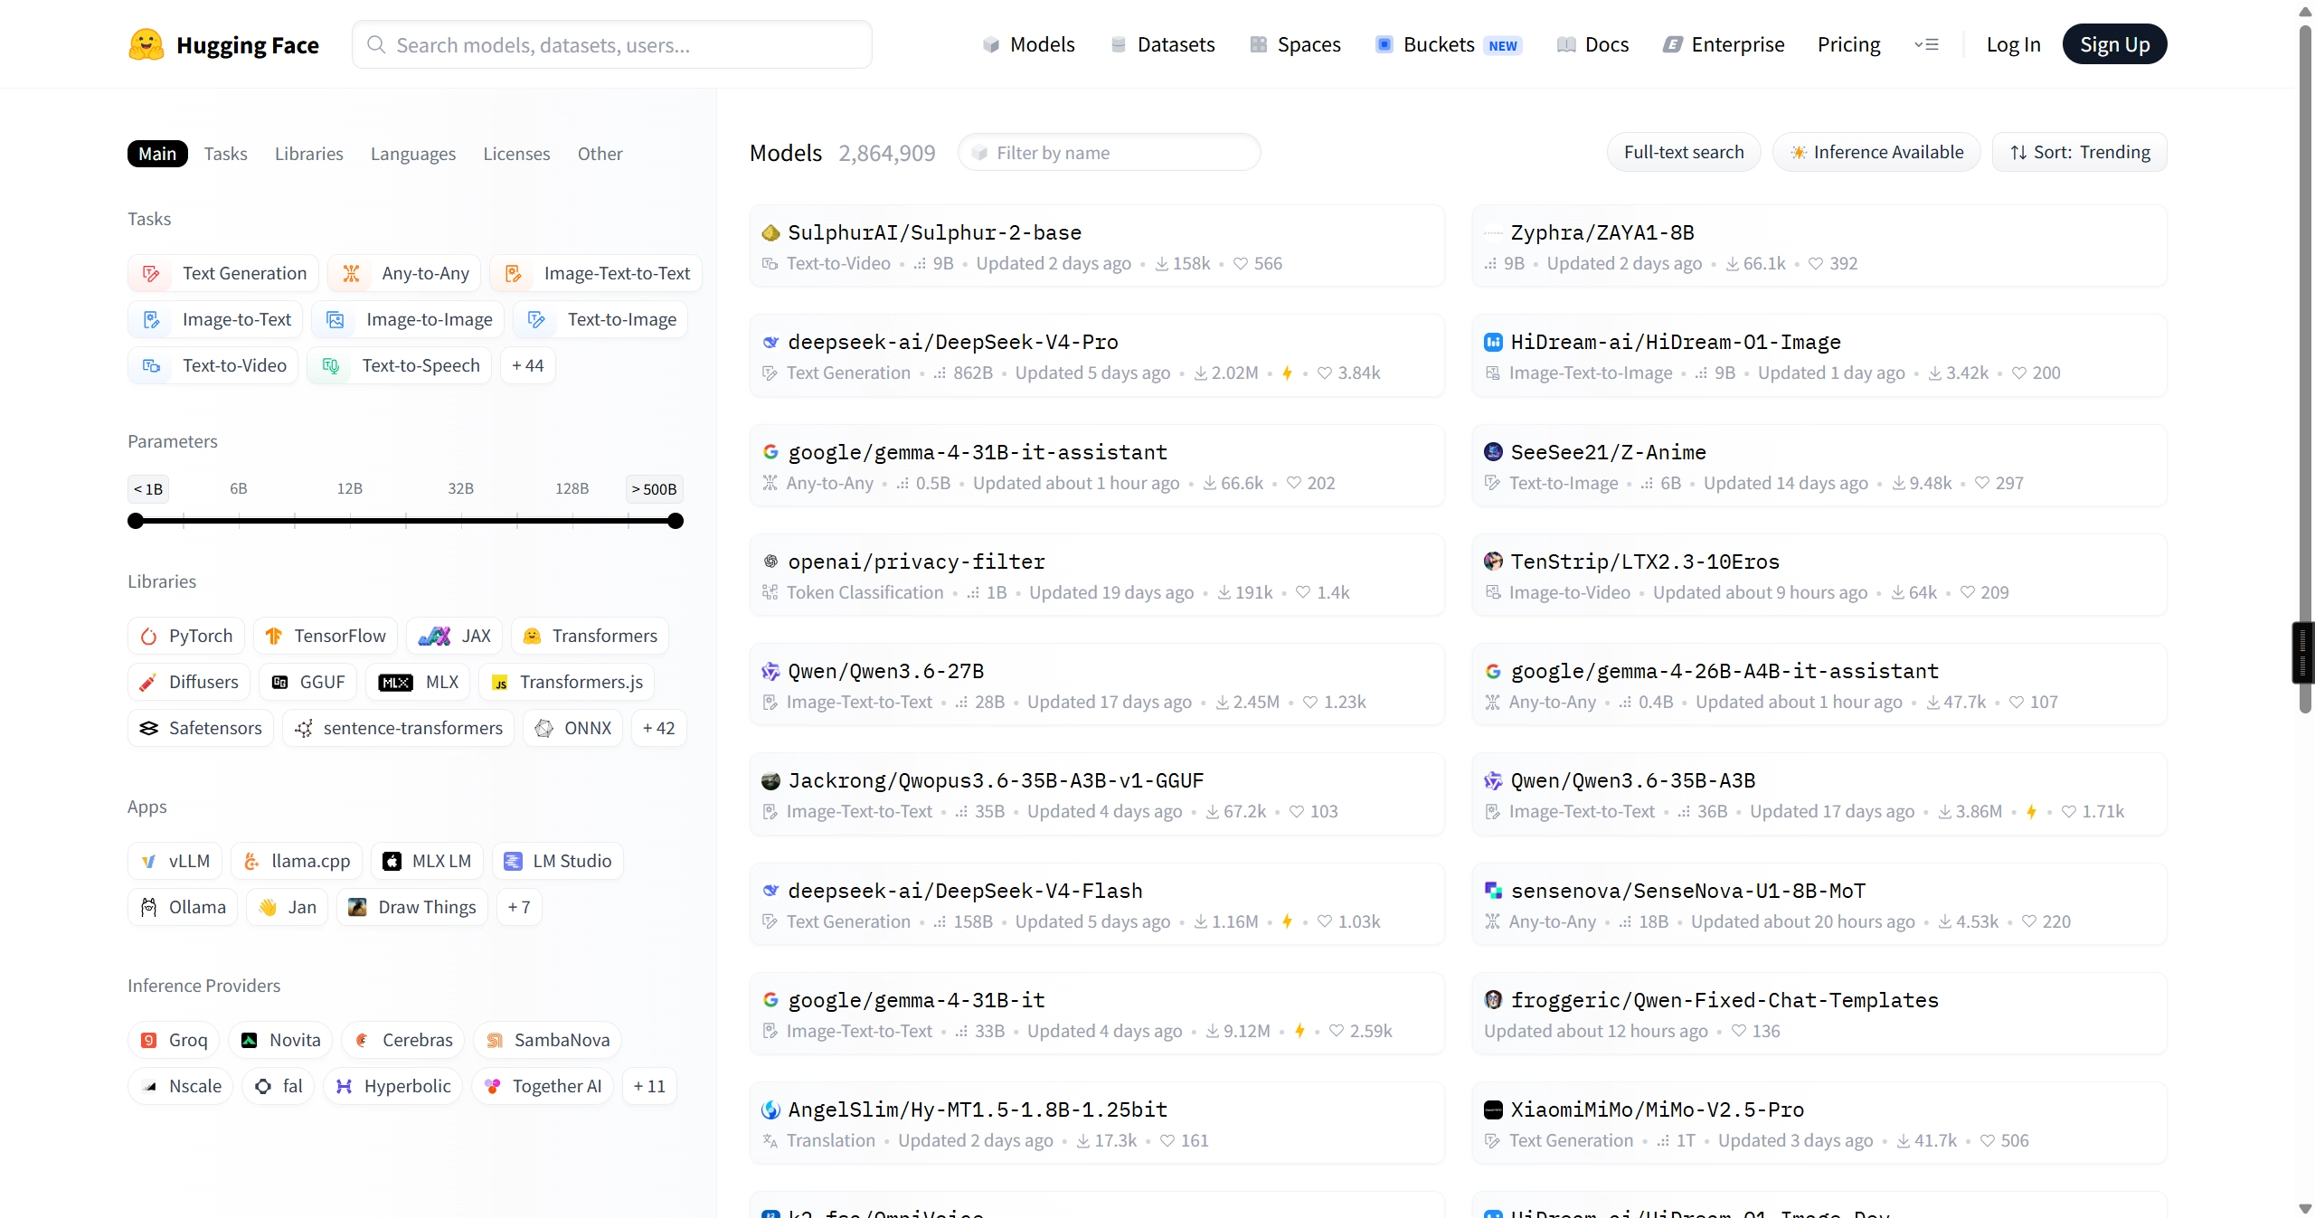2315x1218 pixels.
Task: Open Datasets in the top navigation
Action: pos(1163,44)
